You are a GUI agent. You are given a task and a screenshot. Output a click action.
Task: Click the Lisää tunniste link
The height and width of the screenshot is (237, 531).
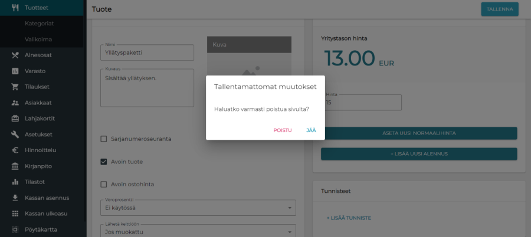[349, 218]
